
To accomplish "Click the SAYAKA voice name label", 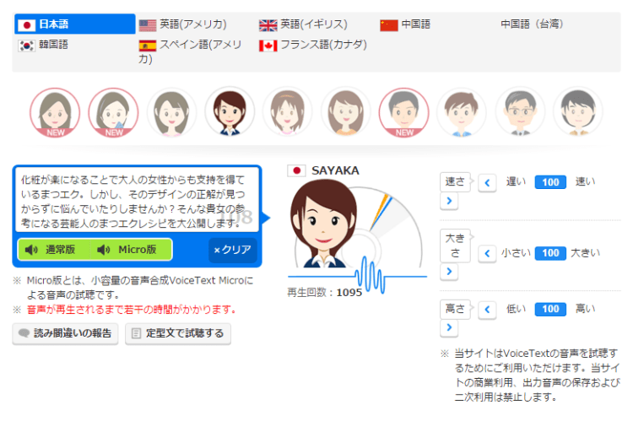I will click(335, 170).
